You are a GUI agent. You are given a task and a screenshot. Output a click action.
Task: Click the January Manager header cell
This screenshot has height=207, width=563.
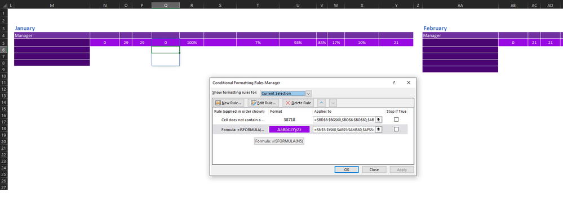(52, 35)
